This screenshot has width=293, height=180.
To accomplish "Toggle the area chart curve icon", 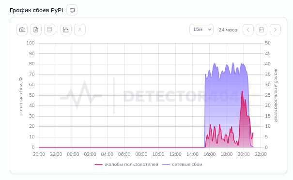I will click(66, 30).
